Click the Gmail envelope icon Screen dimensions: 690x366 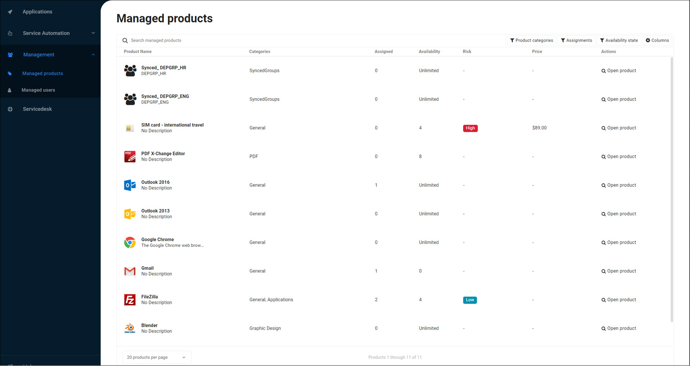pyautogui.click(x=130, y=271)
